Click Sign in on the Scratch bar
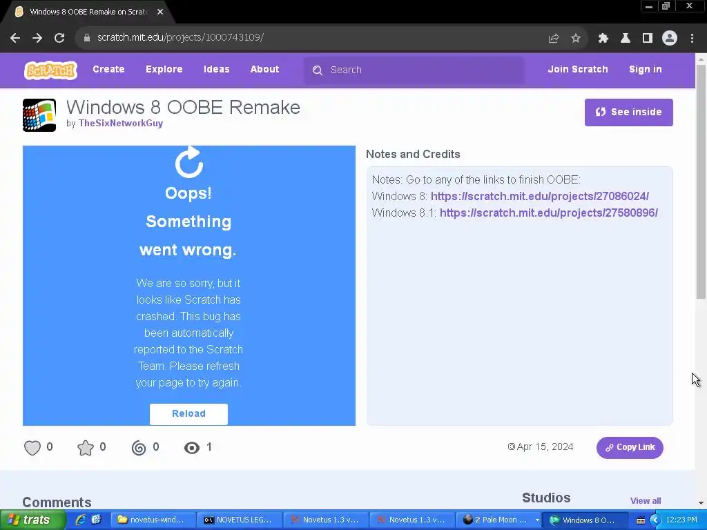707x530 pixels. (646, 70)
